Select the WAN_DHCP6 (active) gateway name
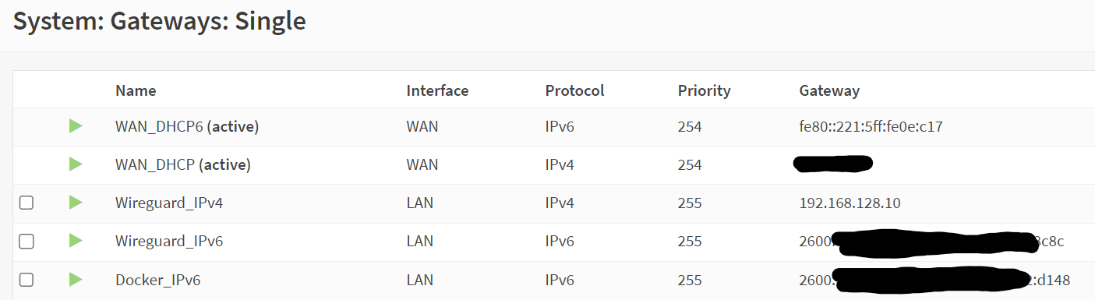The image size is (1095, 300). 187,127
